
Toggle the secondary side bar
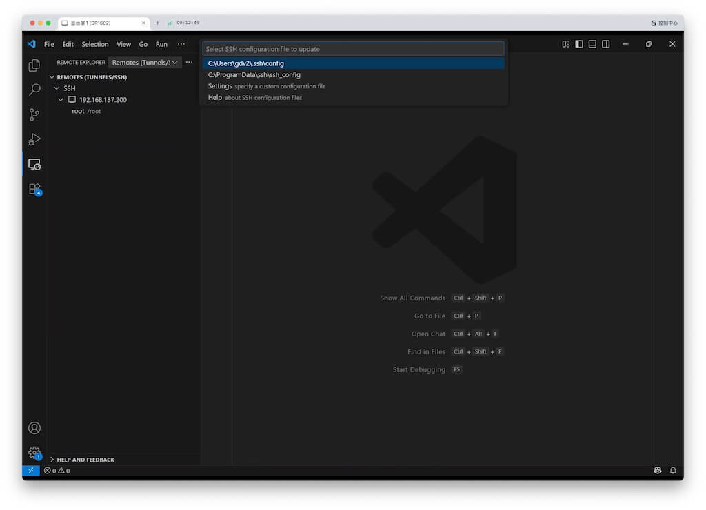605,43
